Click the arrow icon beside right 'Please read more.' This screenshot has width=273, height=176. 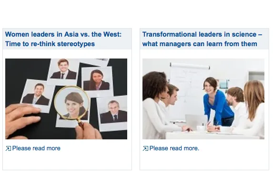tap(145, 148)
